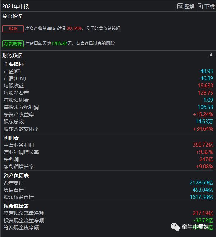Click the +9.32% operating profit growth
The image size is (216, 237).
click(204, 152)
